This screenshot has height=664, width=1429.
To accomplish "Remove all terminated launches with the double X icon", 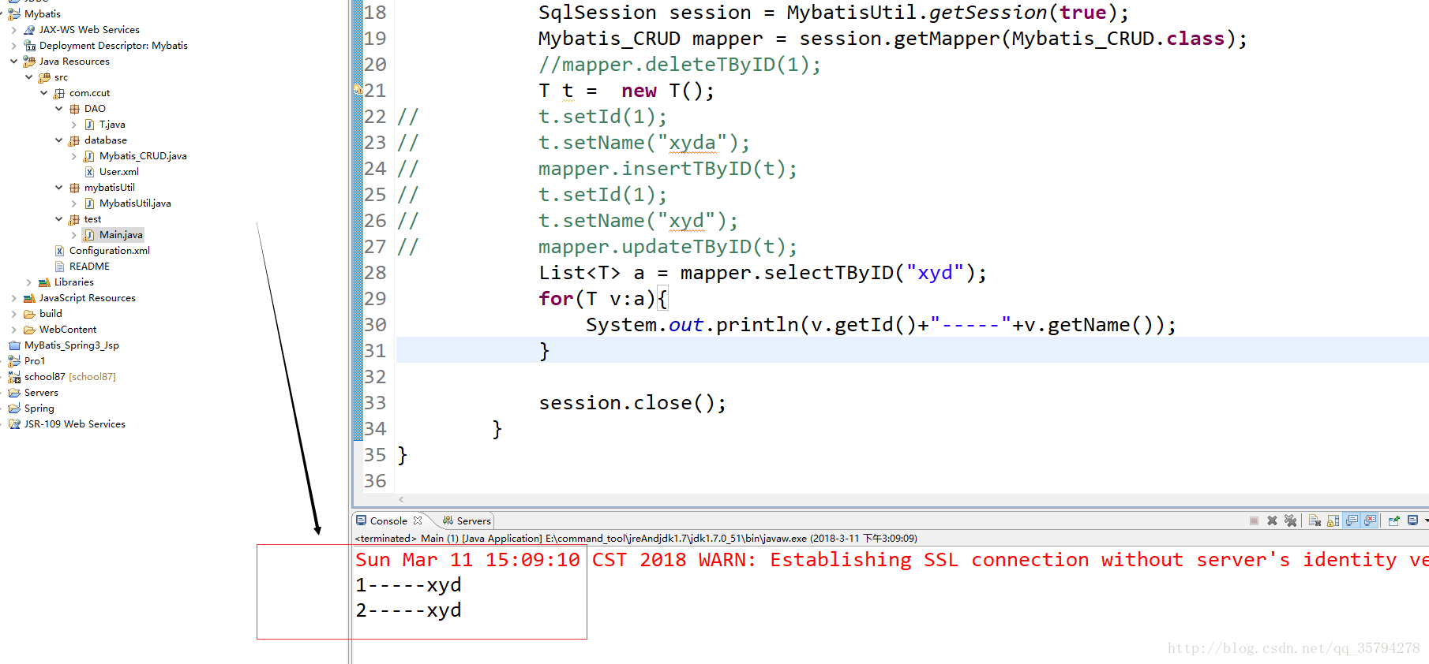I will pos(1290,520).
